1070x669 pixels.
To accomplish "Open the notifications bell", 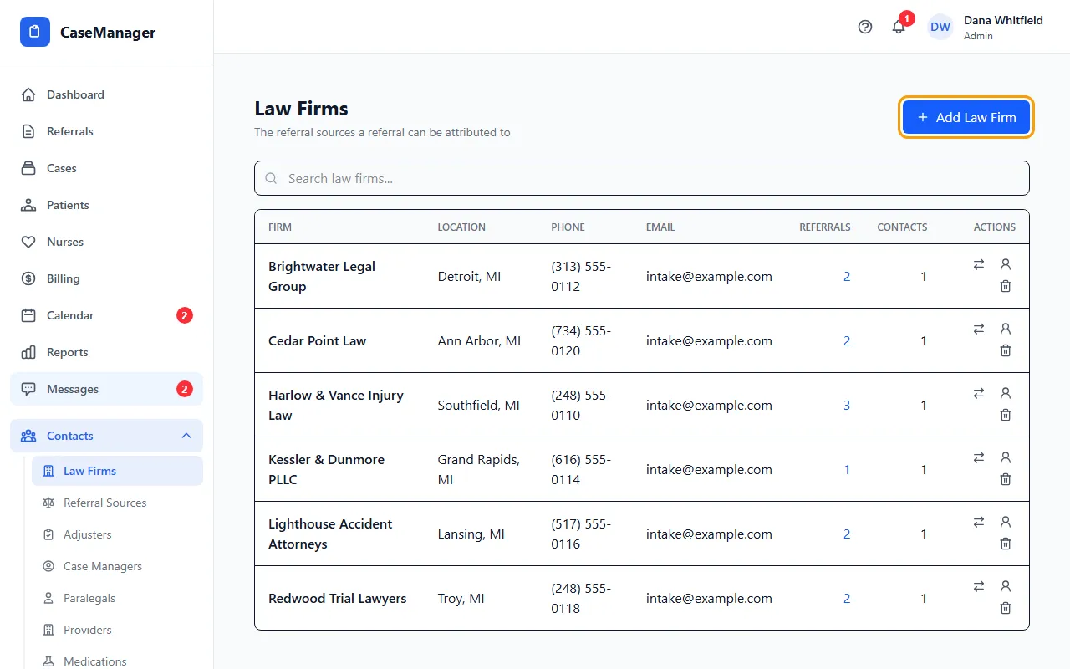I will 899,27.
